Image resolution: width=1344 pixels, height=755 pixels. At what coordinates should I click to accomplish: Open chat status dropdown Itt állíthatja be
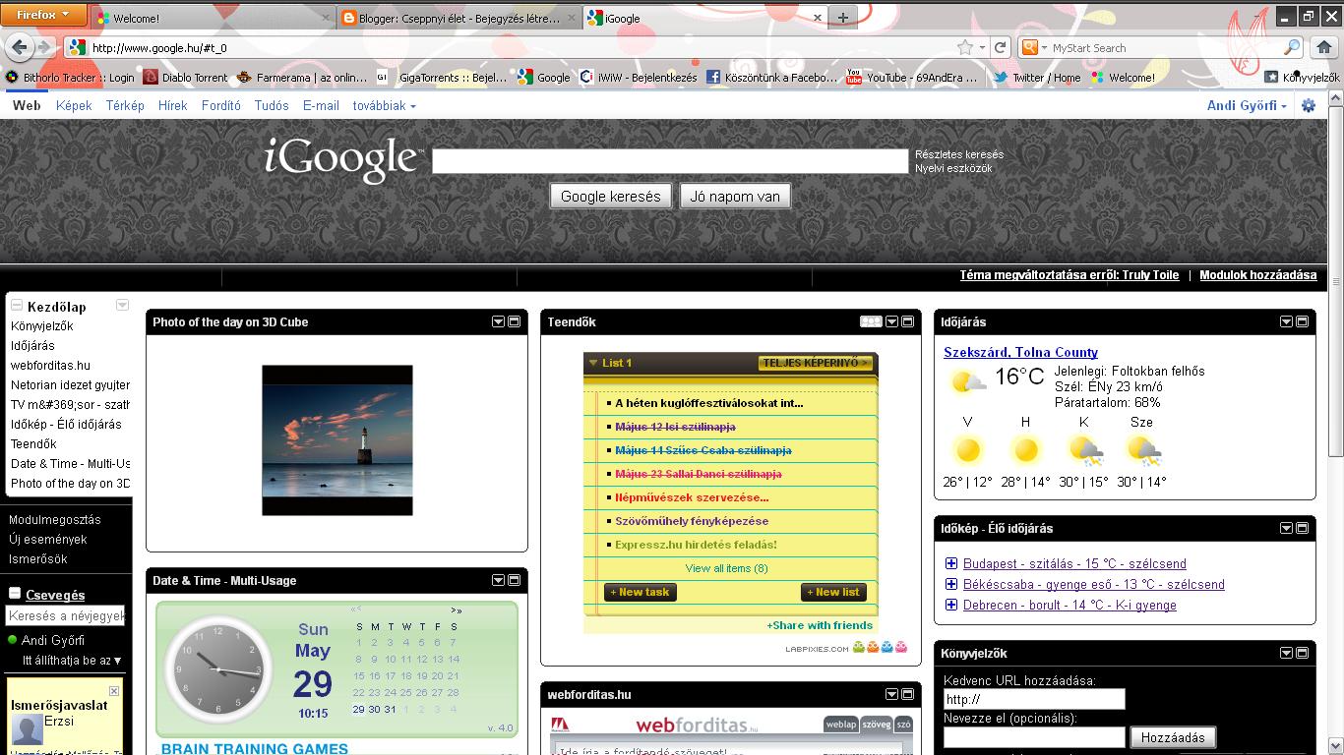72,661
